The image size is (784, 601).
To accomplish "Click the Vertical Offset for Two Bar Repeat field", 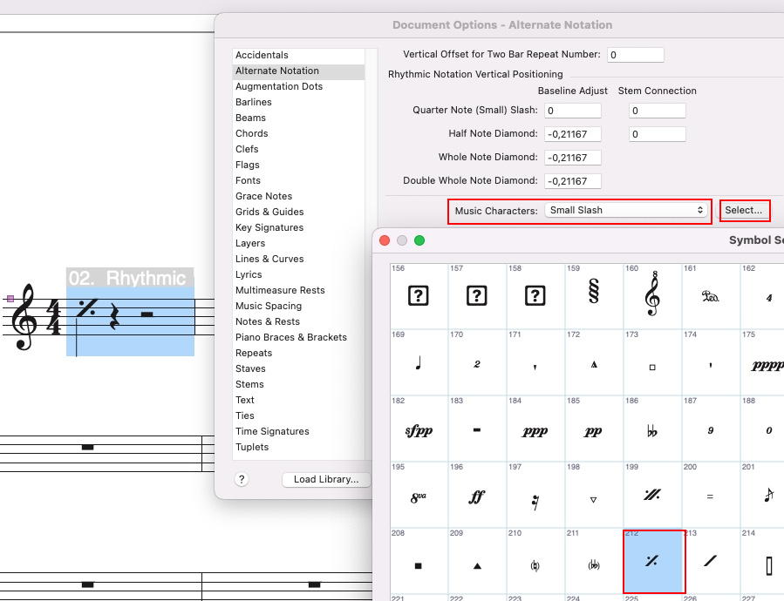I will pos(635,55).
